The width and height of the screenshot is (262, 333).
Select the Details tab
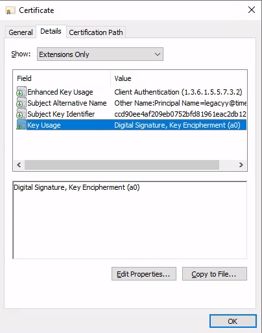[51, 31]
